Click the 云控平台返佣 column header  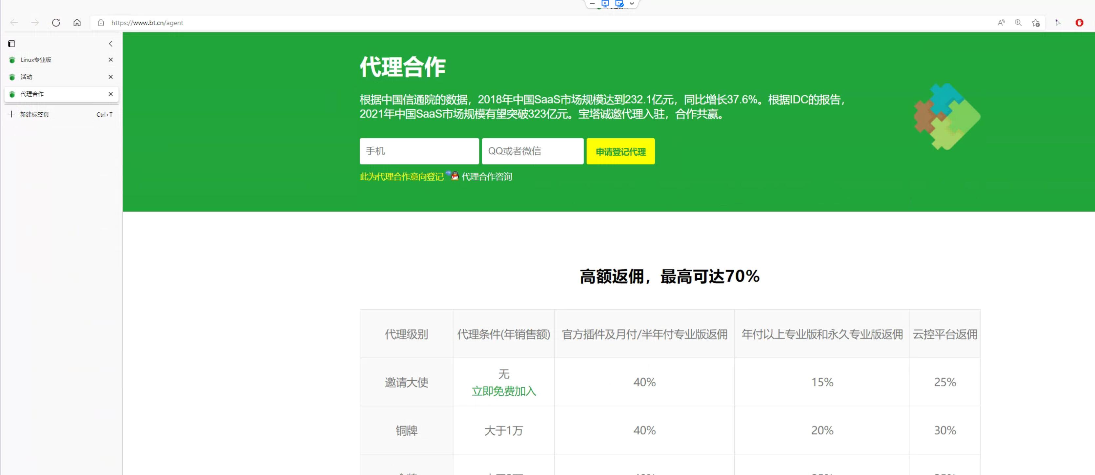(x=945, y=334)
